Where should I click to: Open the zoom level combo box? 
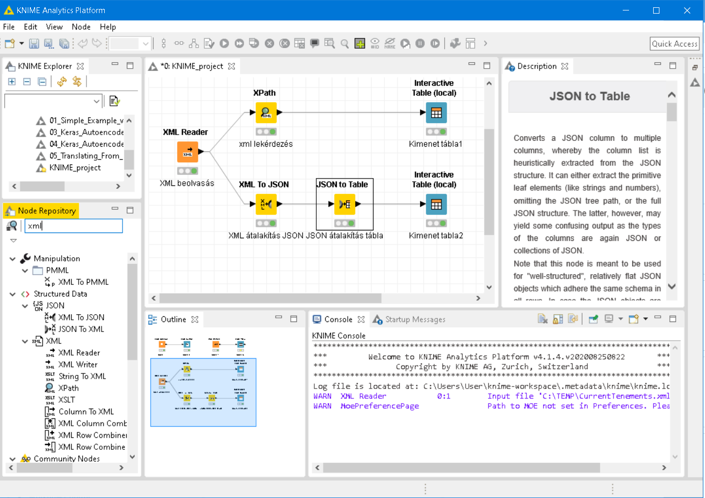(131, 43)
